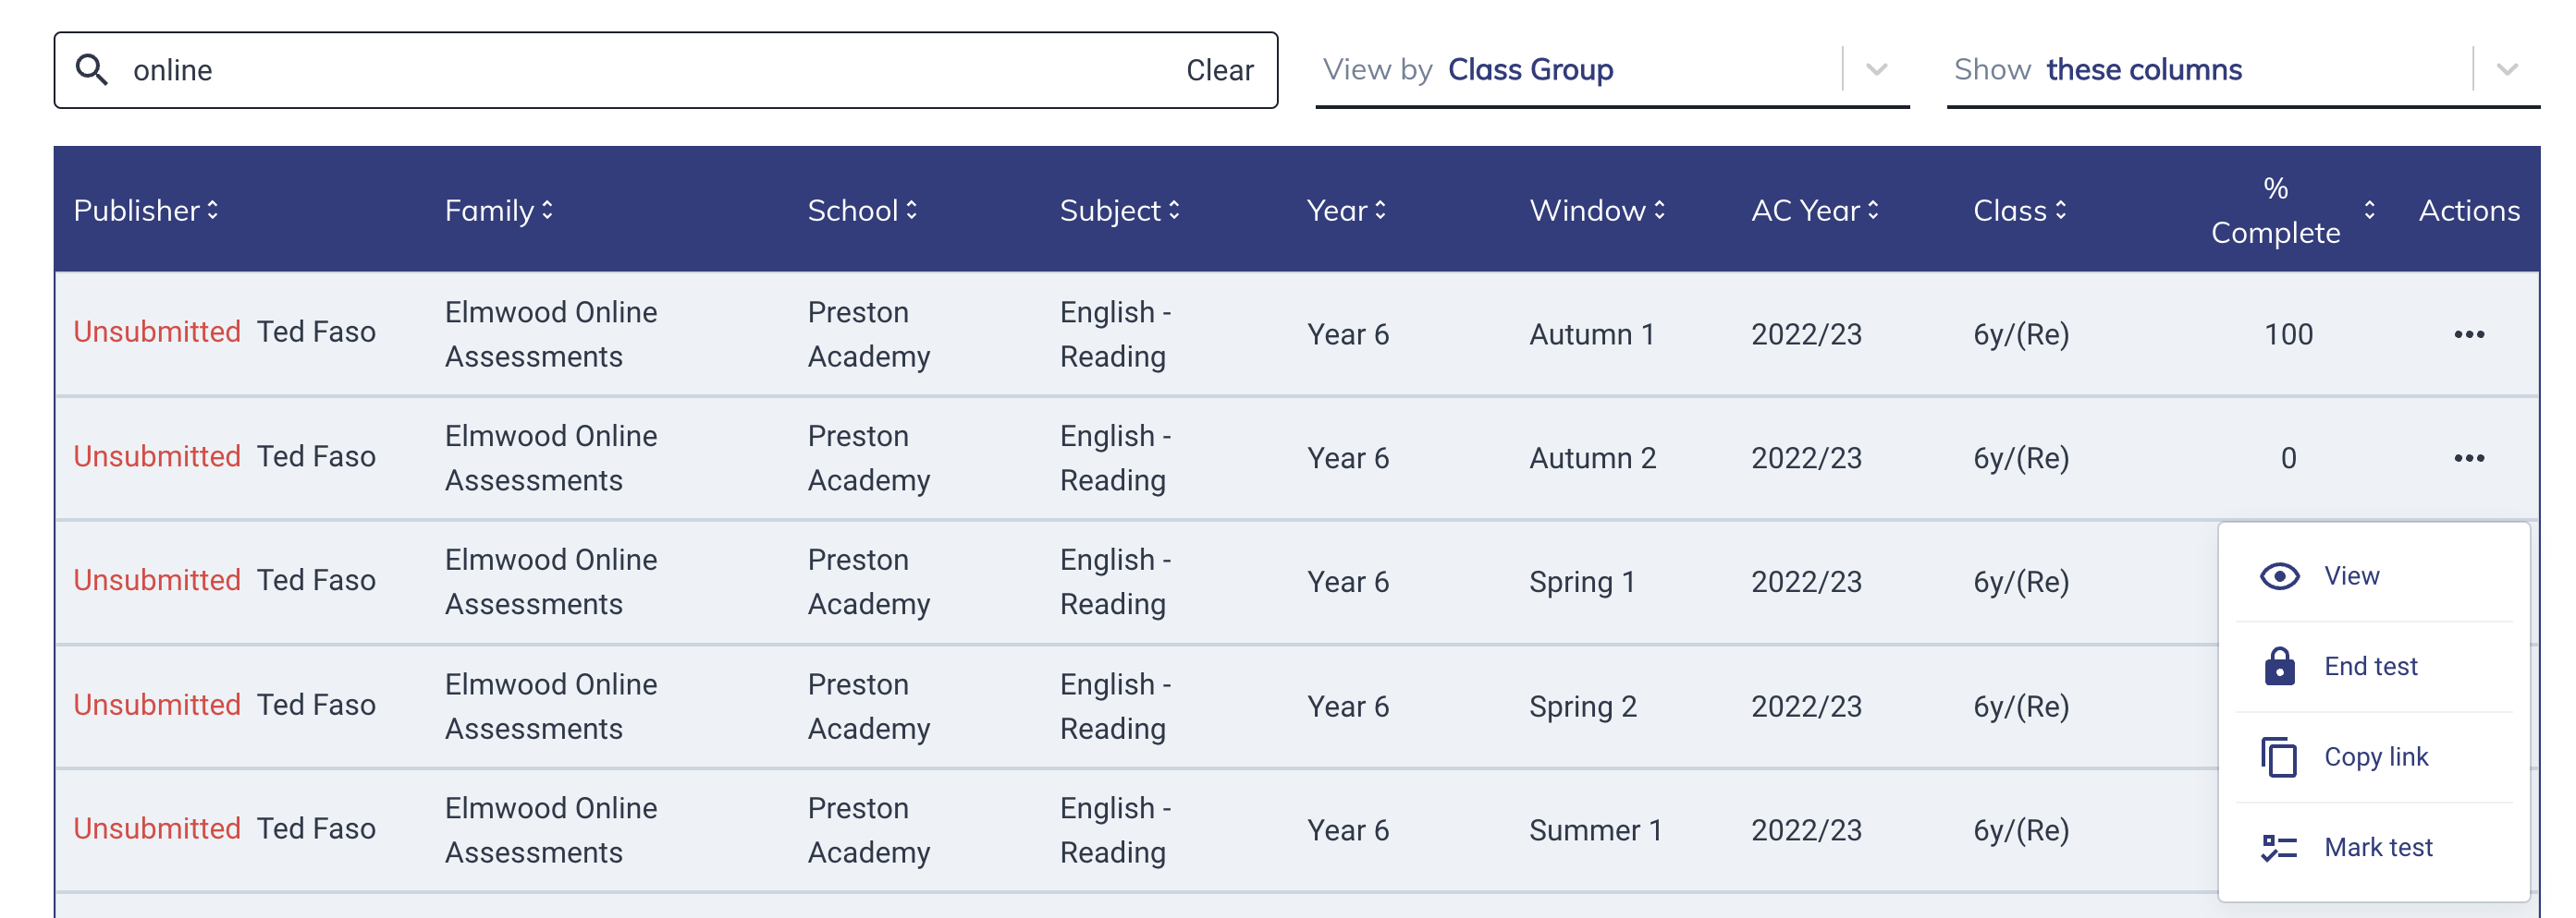Click 'Preston Academy' in Autumn 1 row

(x=868, y=333)
